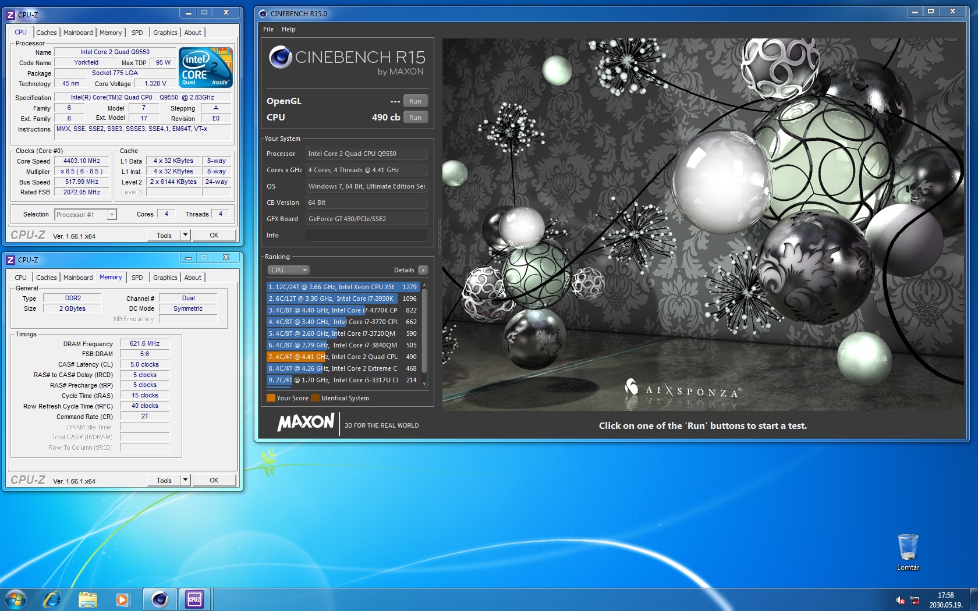The height and width of the screenshot is (611, 978).
Task: Open Windows Media Player taskbar icon
Action: [x=122, y=599]
